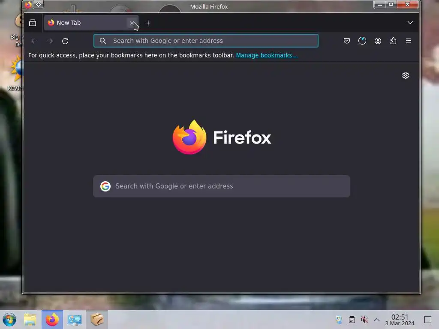
Task: Open Firefox View from the tab bar
Action: click(33, 23)
